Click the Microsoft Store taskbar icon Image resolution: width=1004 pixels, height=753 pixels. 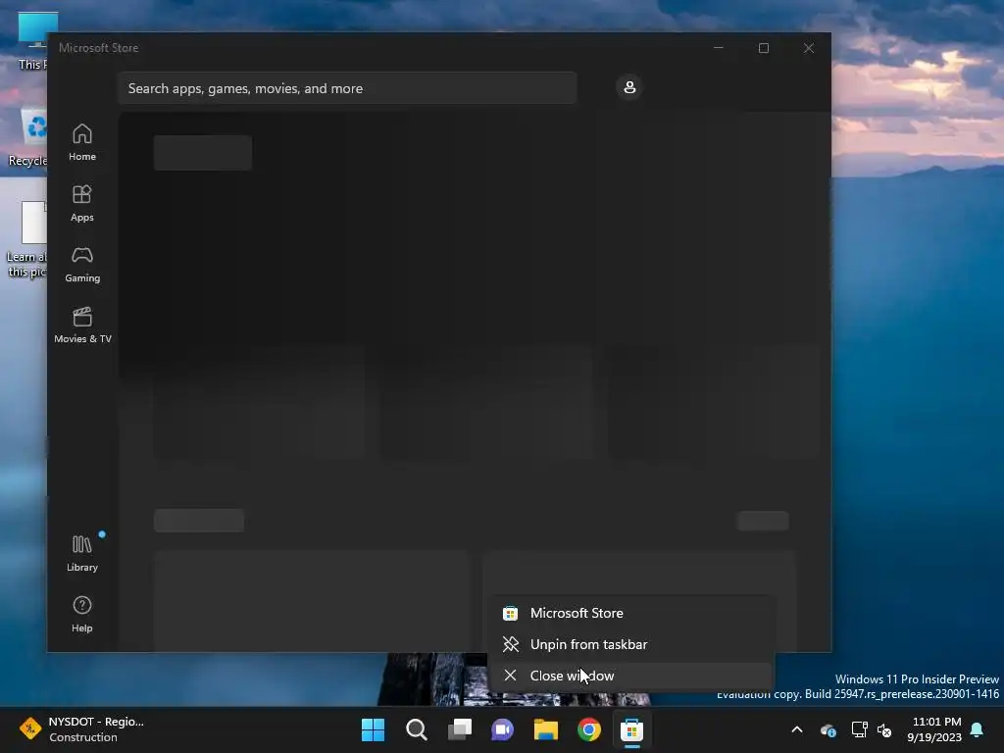(x=632, y=729)
